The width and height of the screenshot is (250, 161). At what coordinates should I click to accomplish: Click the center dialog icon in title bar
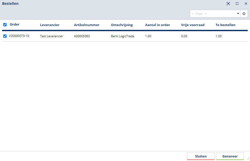point(228,4)
